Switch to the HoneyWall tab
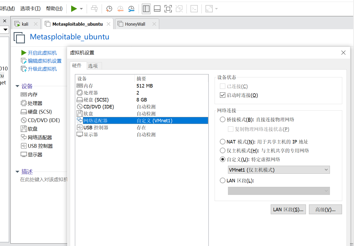This screenshot has width=354, height=246. click(137, 24)
